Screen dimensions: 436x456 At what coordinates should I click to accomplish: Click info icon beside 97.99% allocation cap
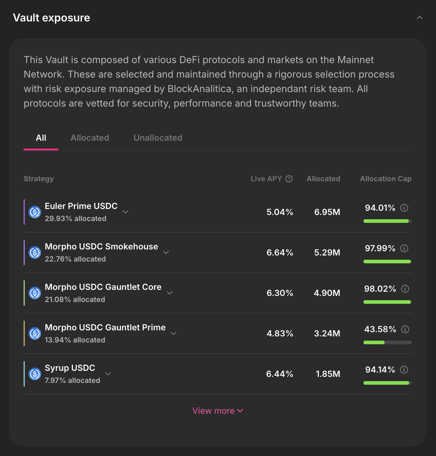point(404,248)
